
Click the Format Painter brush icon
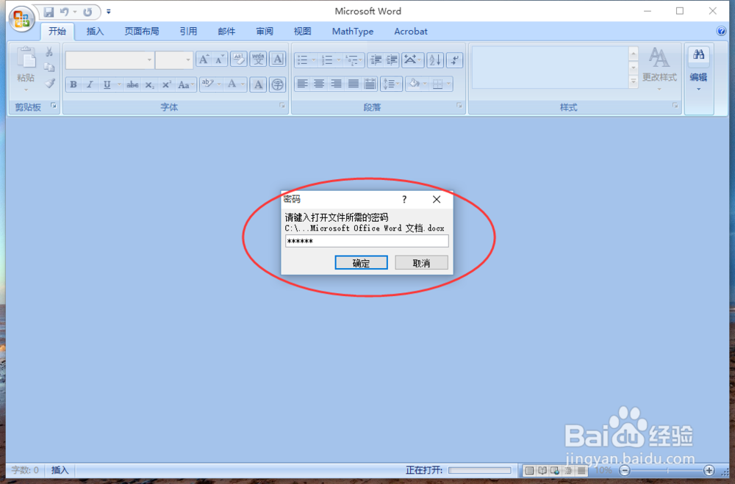pos(49,84)
